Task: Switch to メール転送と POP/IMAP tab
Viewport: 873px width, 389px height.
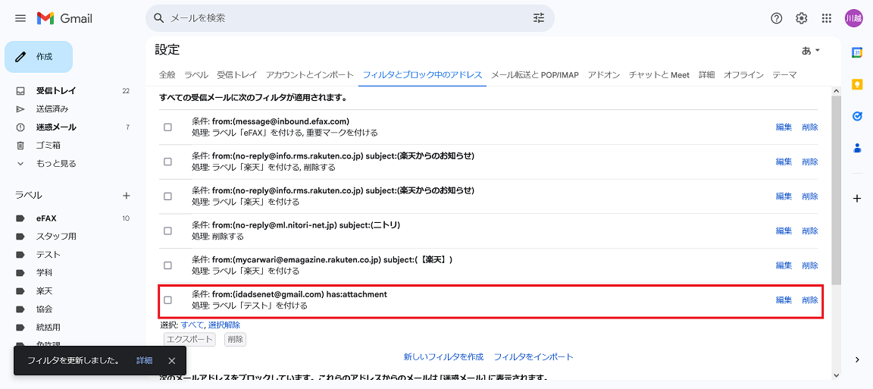Action: 535,75
